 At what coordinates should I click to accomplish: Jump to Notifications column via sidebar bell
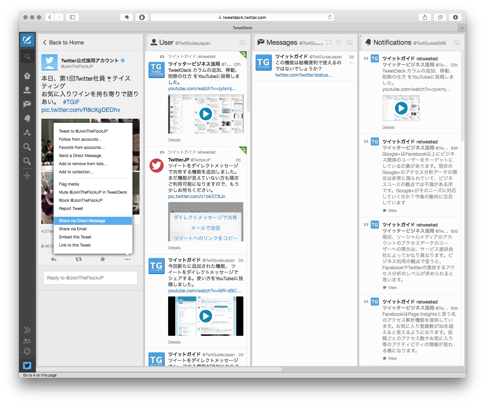click(27, 118)
